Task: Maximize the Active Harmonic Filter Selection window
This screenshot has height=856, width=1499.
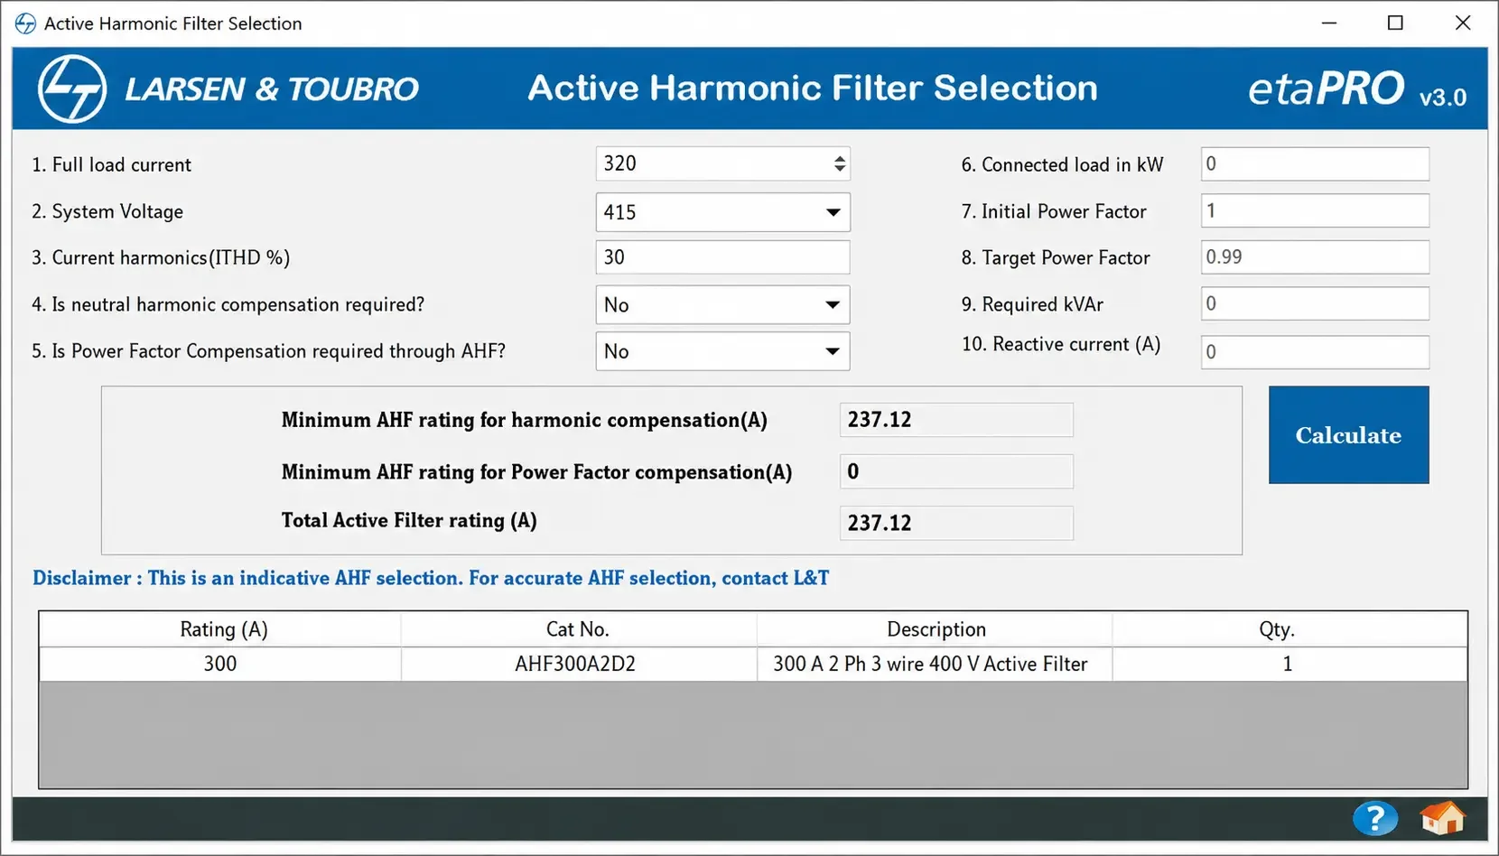Action: click(x=1395, y=23)
